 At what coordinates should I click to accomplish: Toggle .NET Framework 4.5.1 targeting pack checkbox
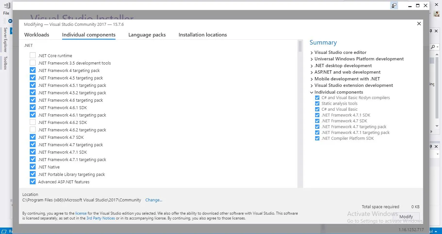(33, 85)
